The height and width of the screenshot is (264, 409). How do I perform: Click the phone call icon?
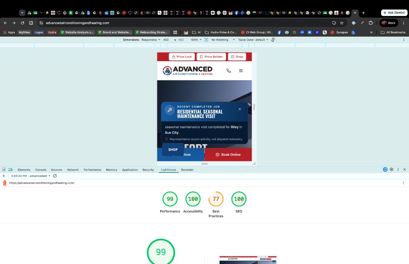pos(228,71)
